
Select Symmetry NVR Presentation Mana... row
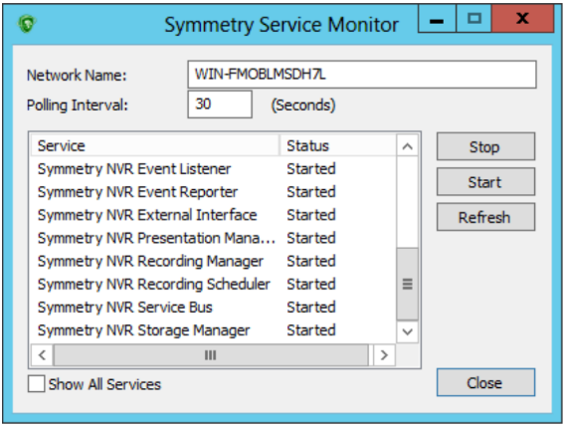coord(213,238)
